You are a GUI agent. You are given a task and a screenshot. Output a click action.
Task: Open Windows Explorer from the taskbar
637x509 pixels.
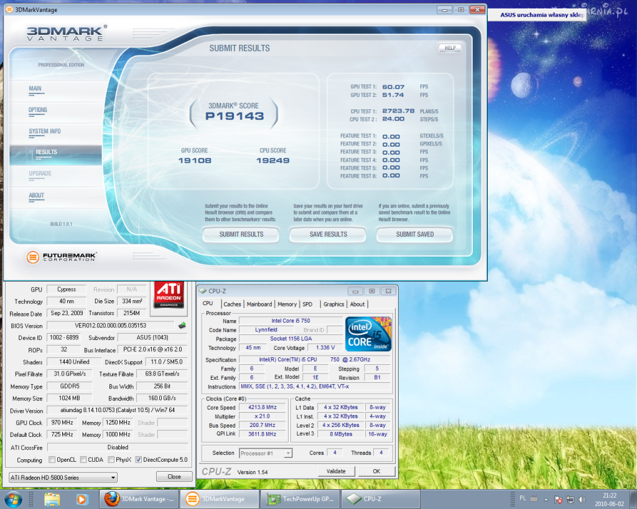tap(52, 499)
